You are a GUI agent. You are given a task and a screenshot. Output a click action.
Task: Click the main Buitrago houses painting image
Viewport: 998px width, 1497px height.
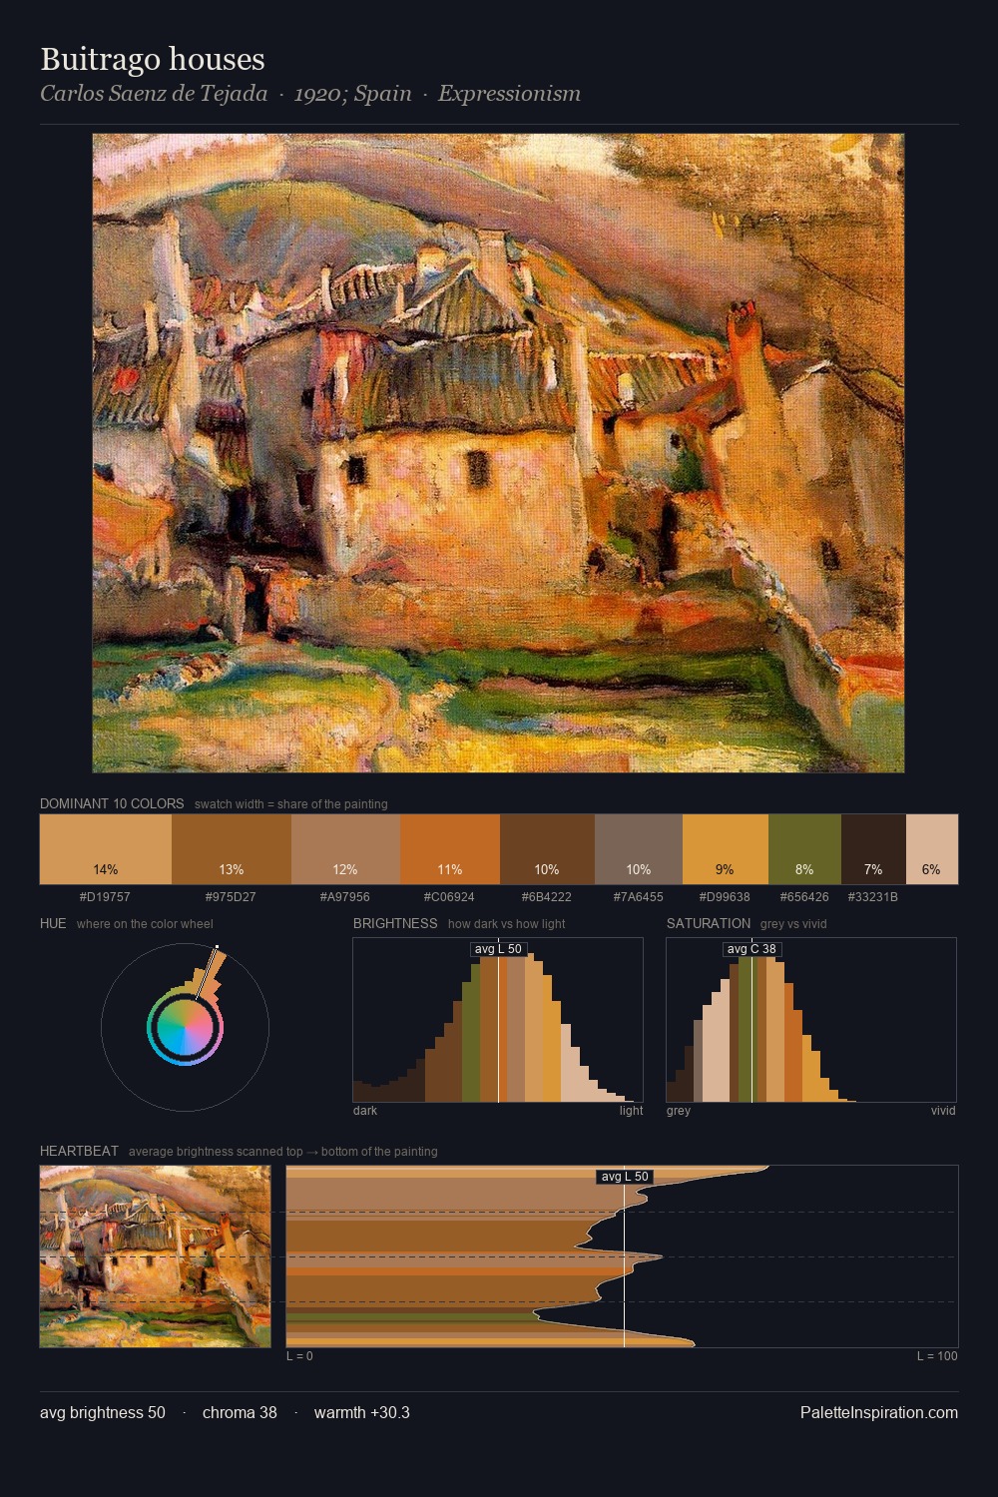click(x=498, y=453)
